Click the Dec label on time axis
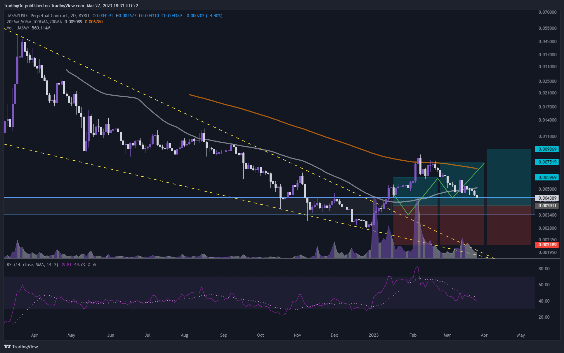Screen dimensions: 564x353 (x=334, y=335)
